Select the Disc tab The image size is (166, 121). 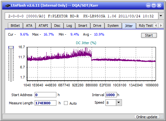(57, 26)
